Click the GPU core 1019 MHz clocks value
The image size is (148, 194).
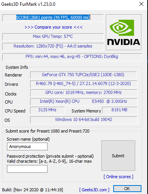[x=83, y=92]
